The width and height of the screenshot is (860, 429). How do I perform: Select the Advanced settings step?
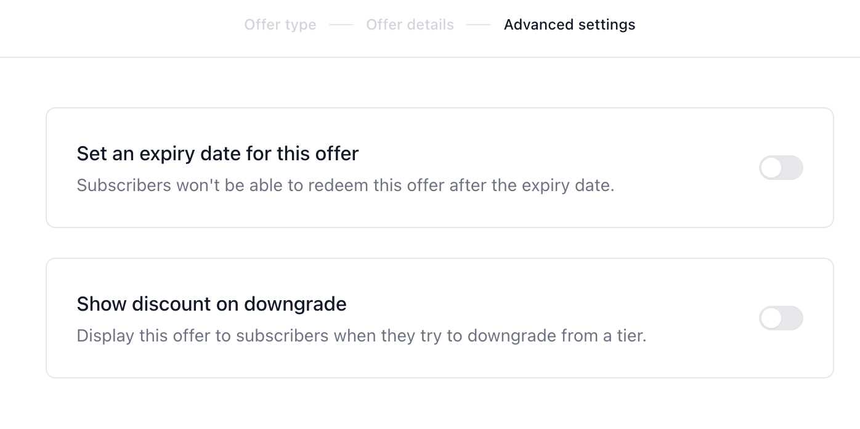click(x=569, y=25)
